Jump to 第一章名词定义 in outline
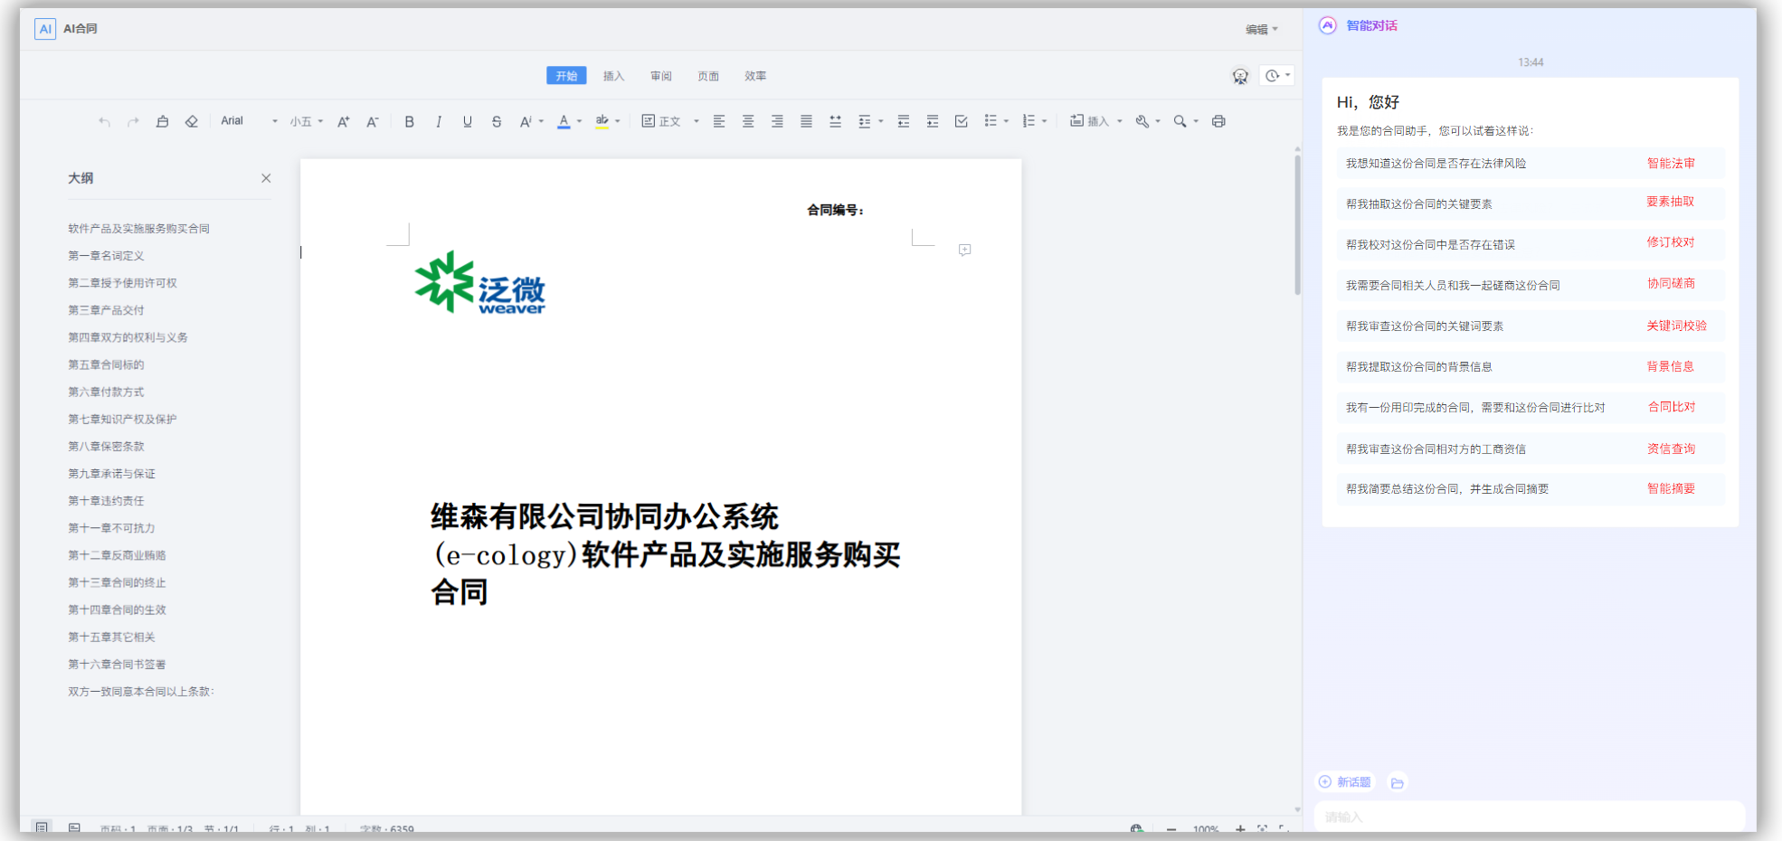Image resolution: width=1782 pixels, height=841 pixels. pos(106,256)
